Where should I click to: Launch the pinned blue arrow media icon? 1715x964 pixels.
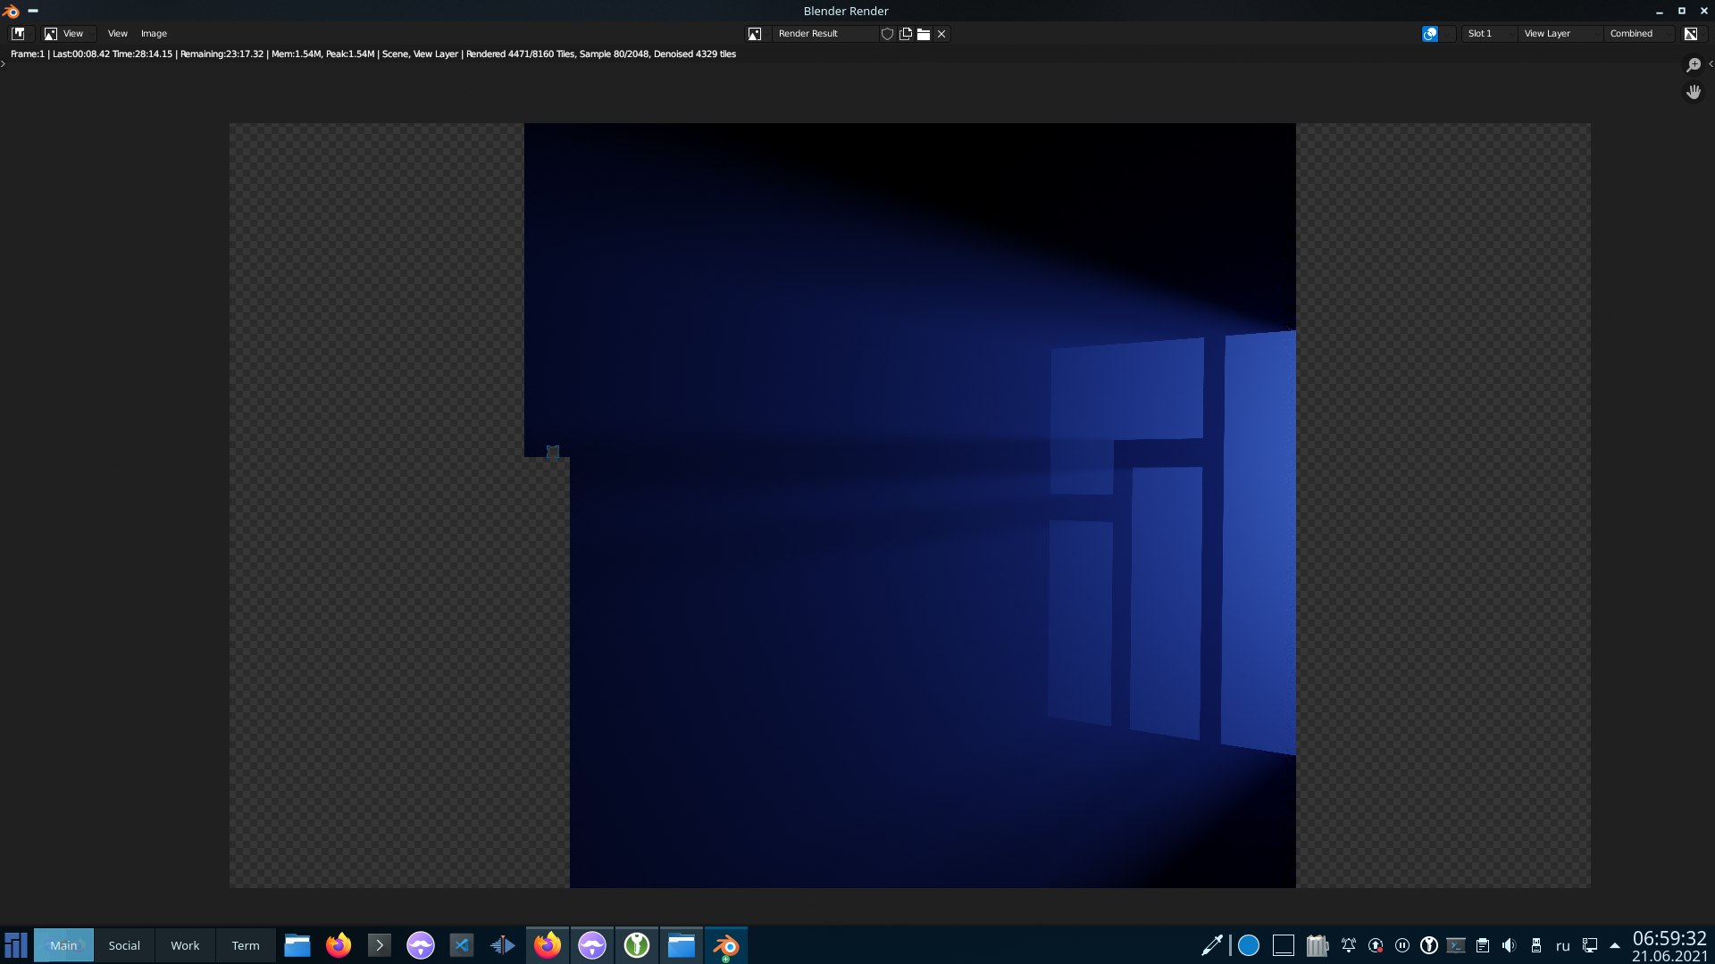pos(503,945)
